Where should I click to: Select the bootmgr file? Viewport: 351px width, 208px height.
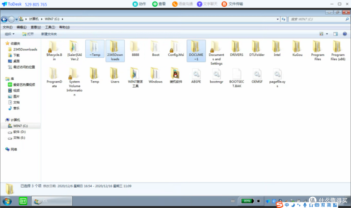(x=216, y=76)
